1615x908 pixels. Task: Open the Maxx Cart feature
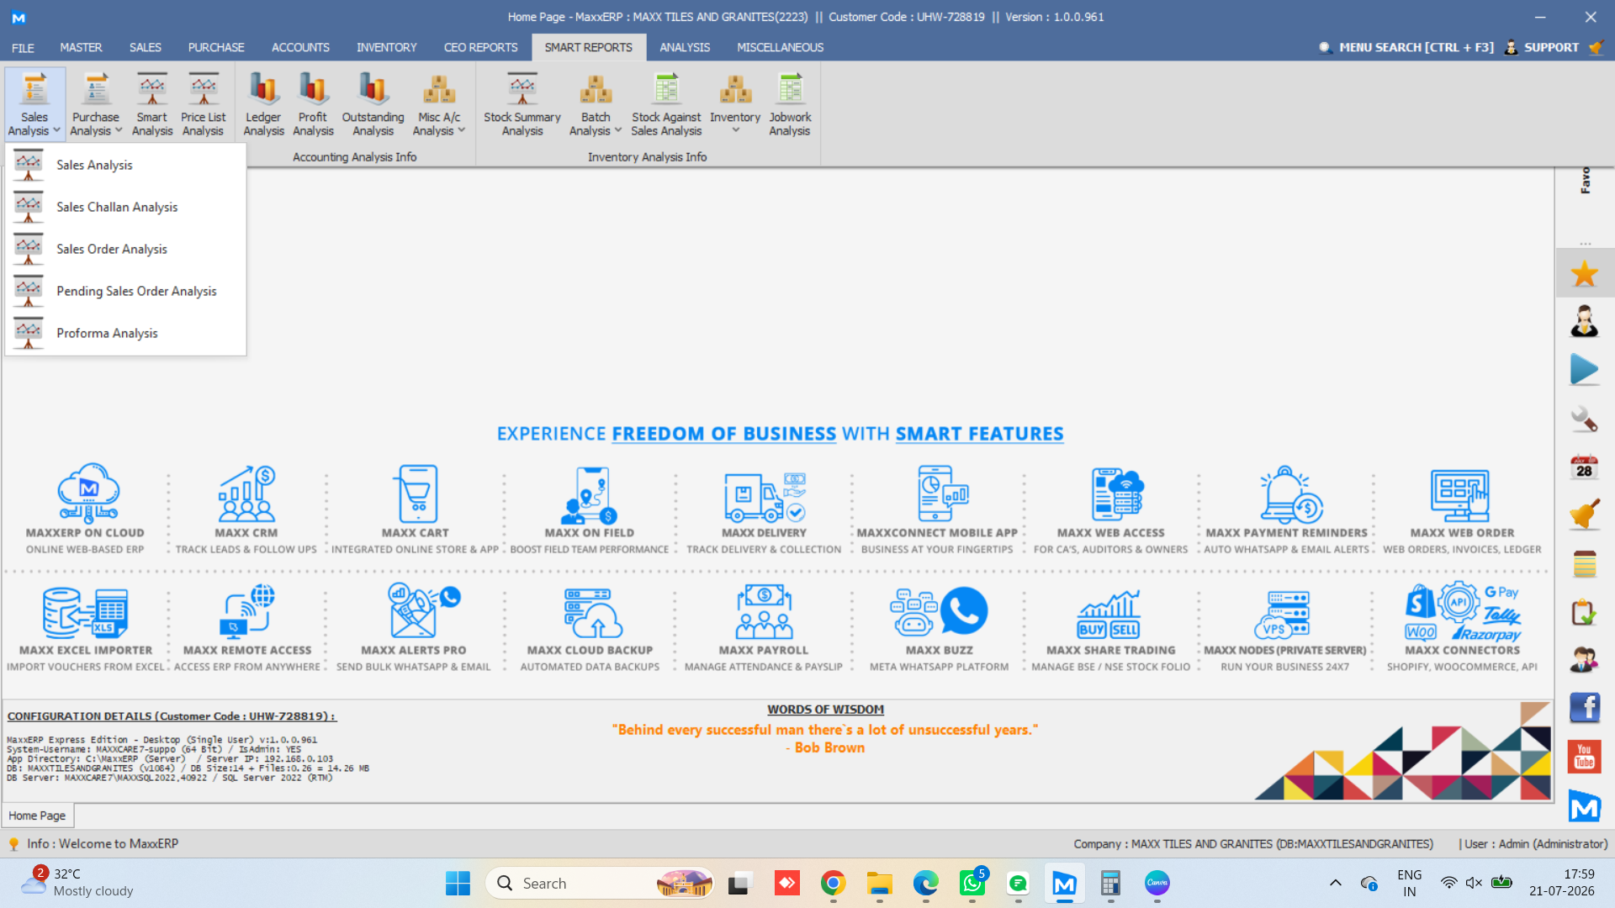(416, 509)
